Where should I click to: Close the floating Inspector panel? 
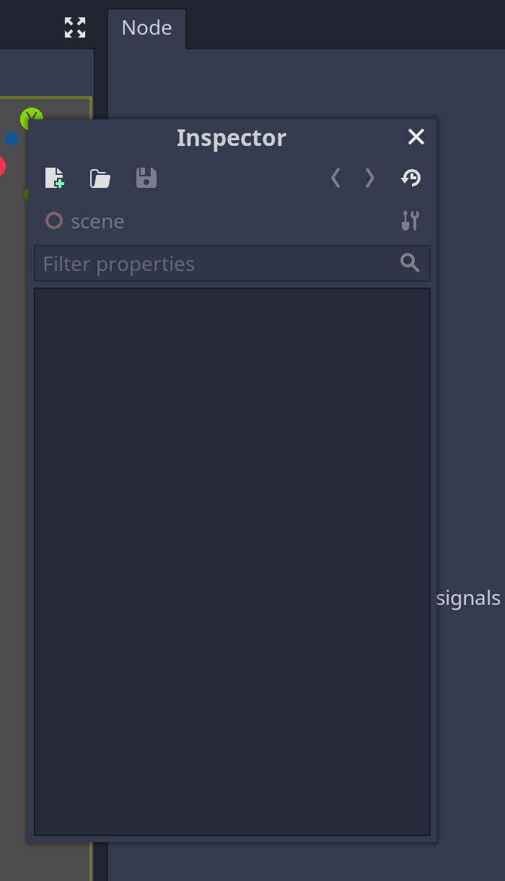[x=416, y=137]
